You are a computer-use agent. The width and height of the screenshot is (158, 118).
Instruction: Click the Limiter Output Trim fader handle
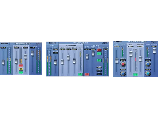pyautogui.click(x=93, y=53)
